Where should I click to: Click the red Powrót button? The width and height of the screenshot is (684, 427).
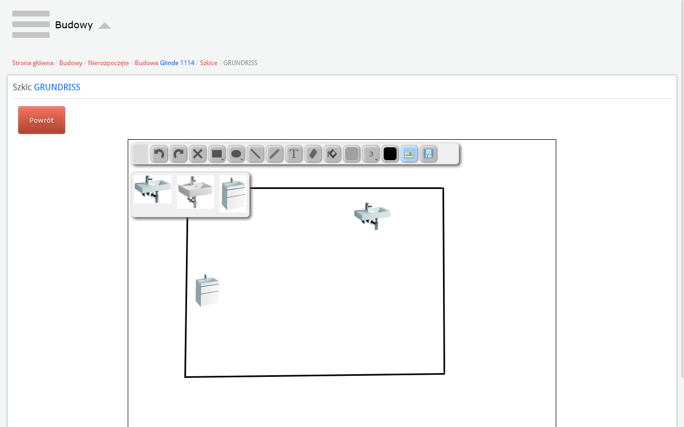point(42,120)
